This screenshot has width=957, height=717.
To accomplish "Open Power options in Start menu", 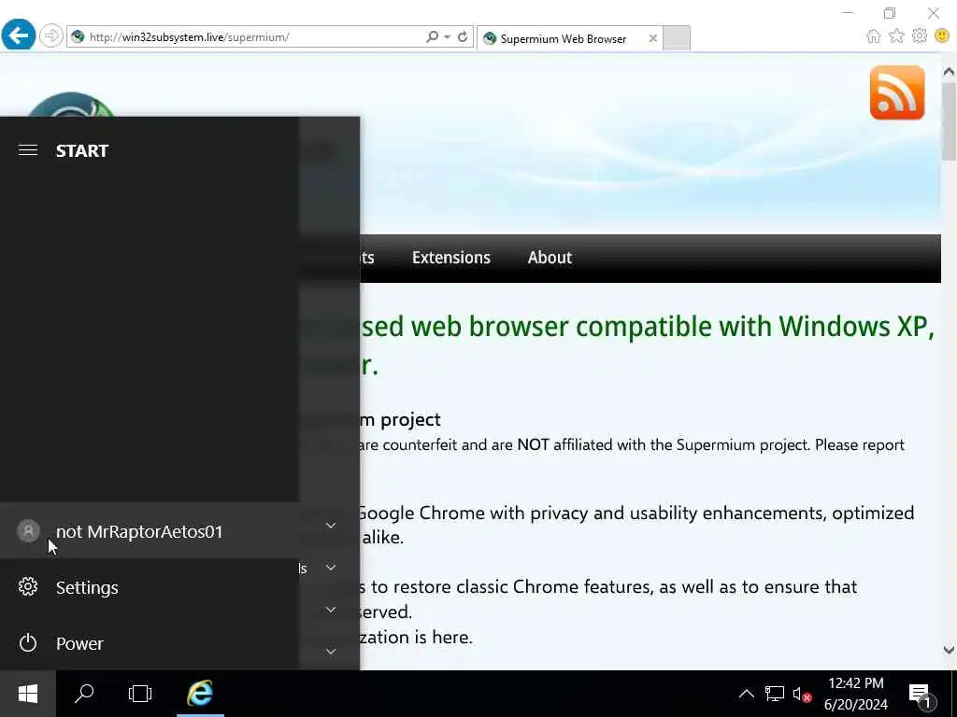I will (x=149, y=642).
